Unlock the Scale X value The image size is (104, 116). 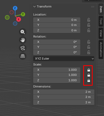tap(89, 70)
